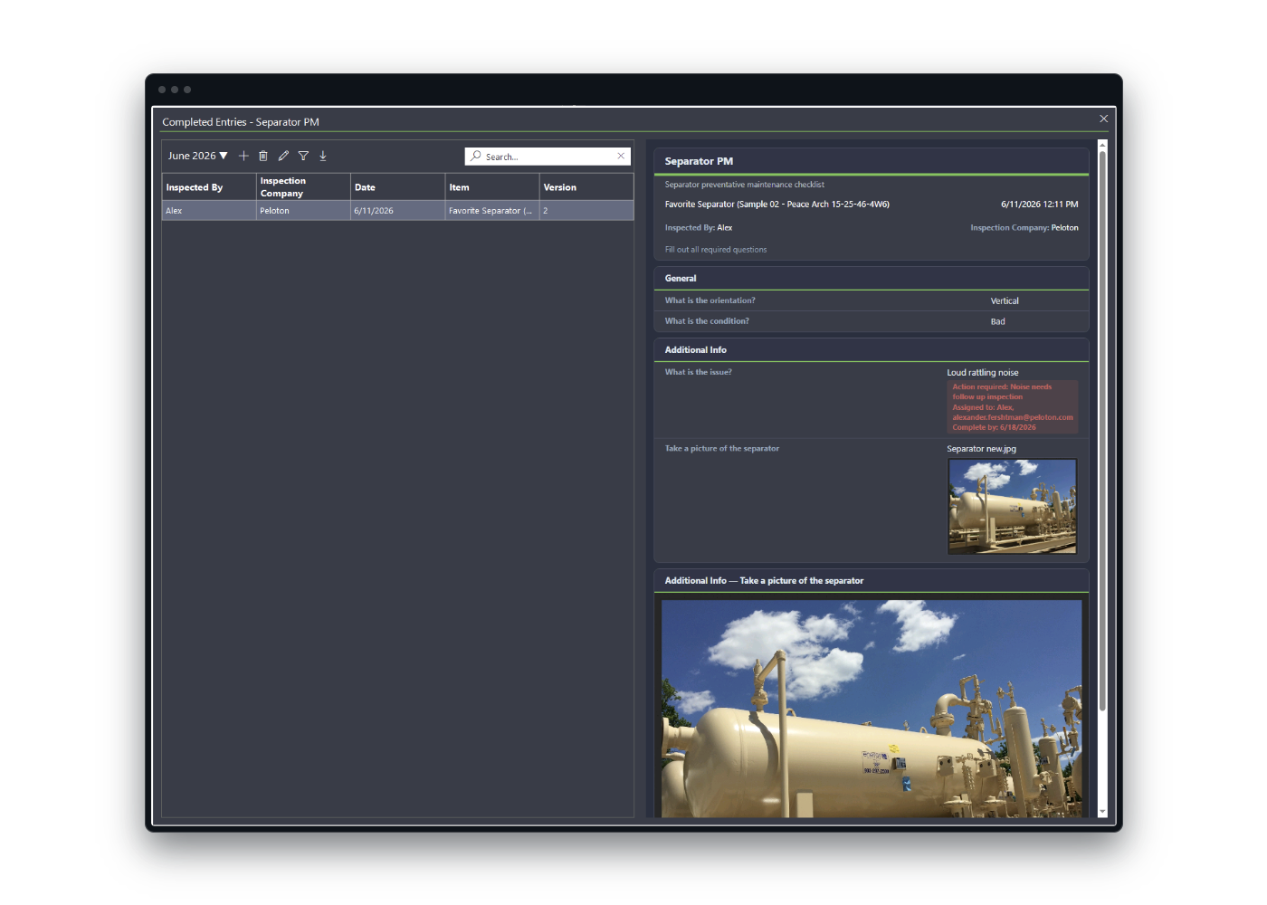
Task: Sort by Version column header
Action: point(586,187)
